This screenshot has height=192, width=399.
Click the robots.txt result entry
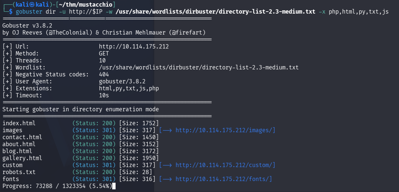(19, 172)
